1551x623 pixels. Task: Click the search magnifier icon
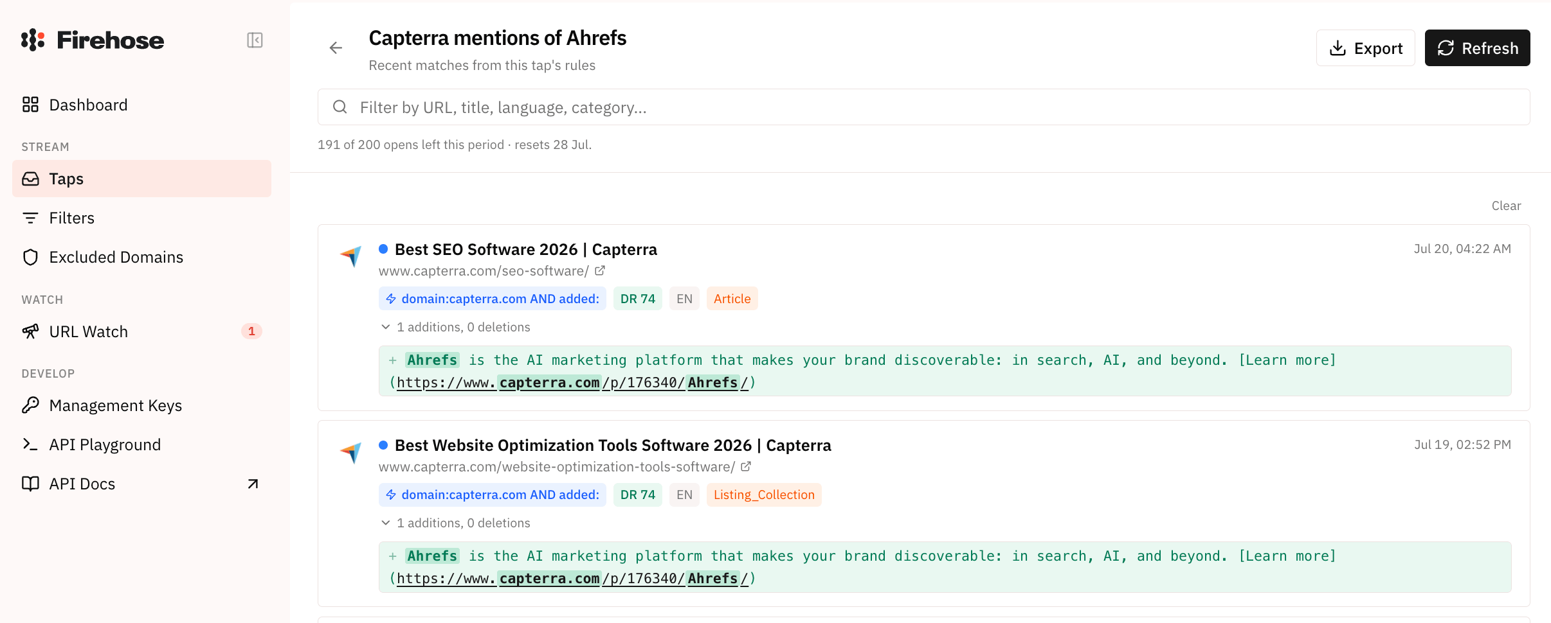click(340, 107)
